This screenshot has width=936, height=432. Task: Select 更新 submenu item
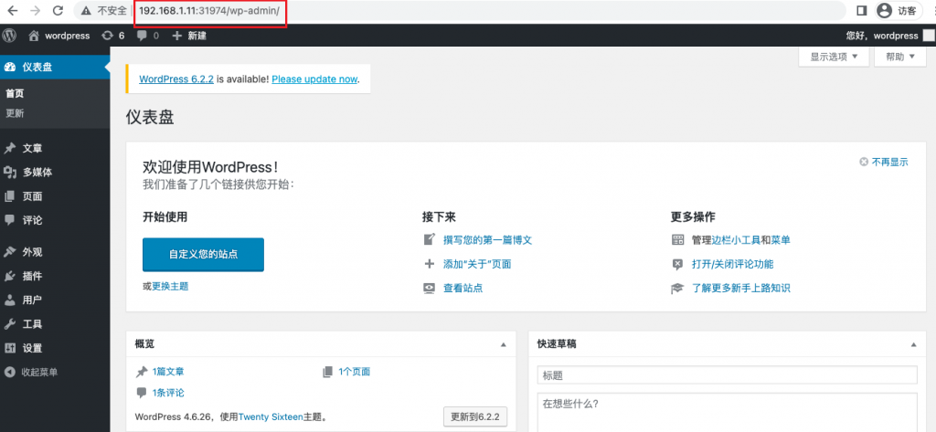coord(15,113)
